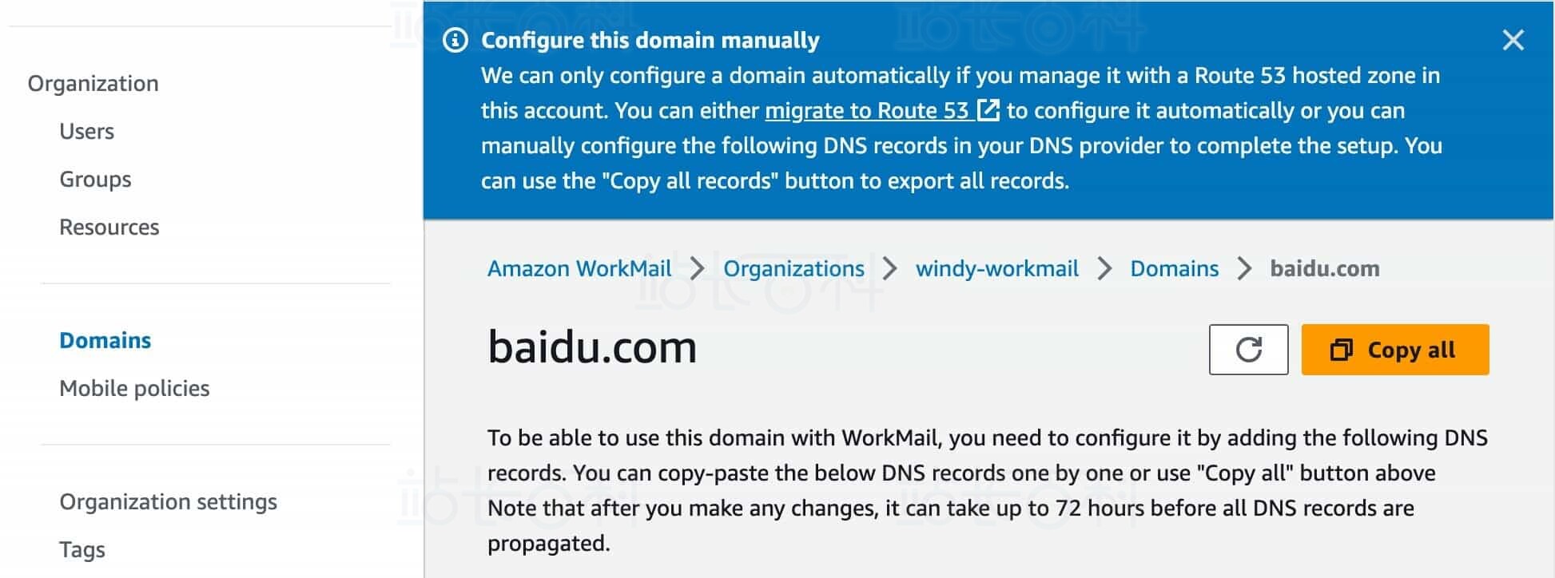The height and width of the screenshot is (578, 1555).
Task: Click the info icon in the blue banner
Action: pos(455,40)
